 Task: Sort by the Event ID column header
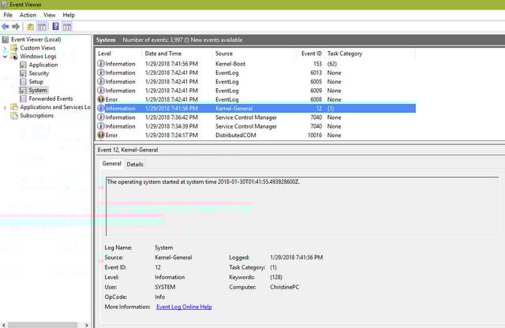tap(311, 54)
